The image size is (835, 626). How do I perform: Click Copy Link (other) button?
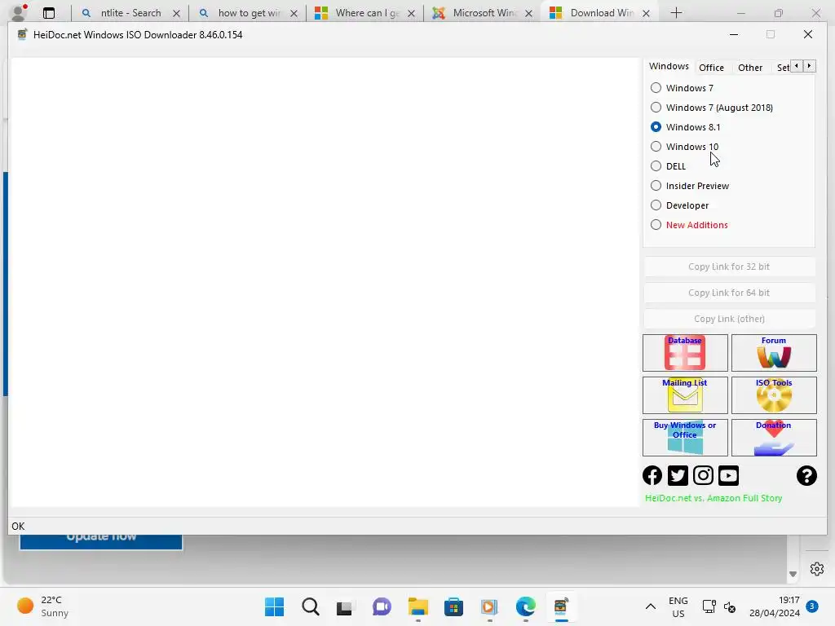point(729,319)
